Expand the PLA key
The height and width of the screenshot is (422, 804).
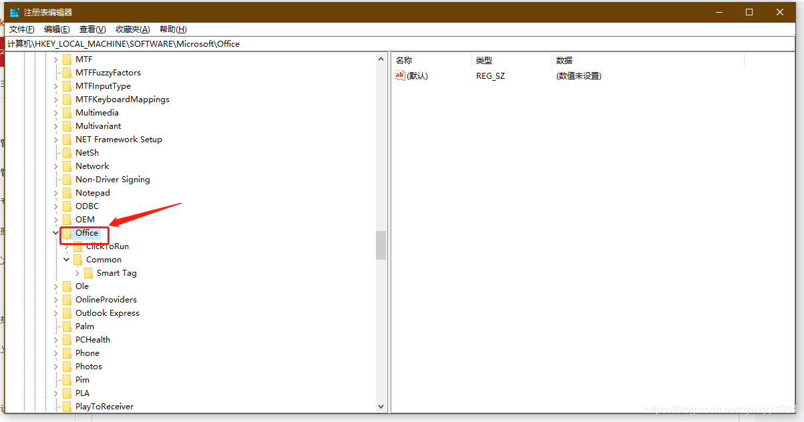tap(56, 393)
